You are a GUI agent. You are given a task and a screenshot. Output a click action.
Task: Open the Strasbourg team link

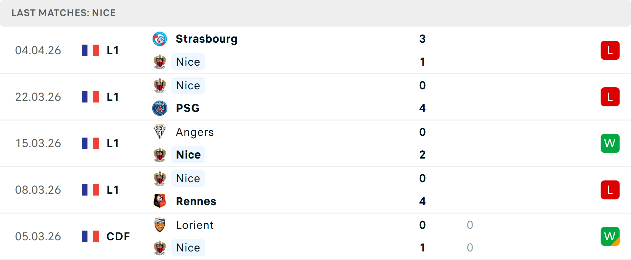pos(206,39)
